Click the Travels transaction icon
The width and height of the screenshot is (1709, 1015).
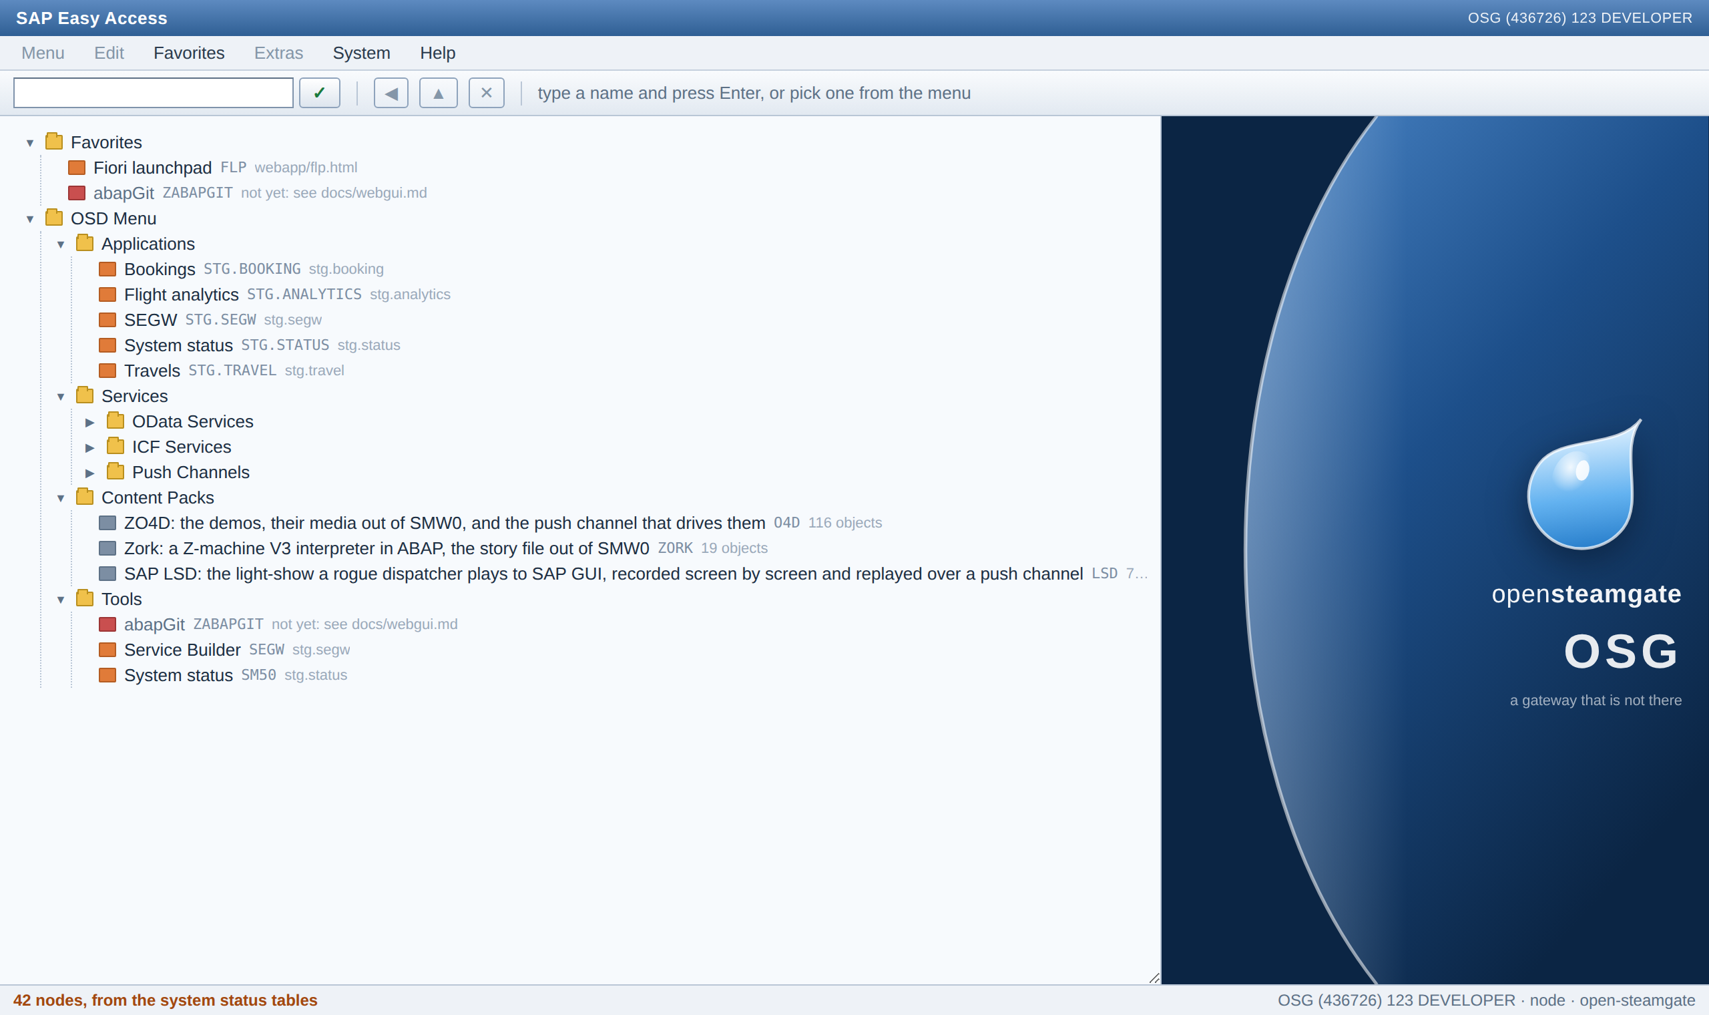107,371
